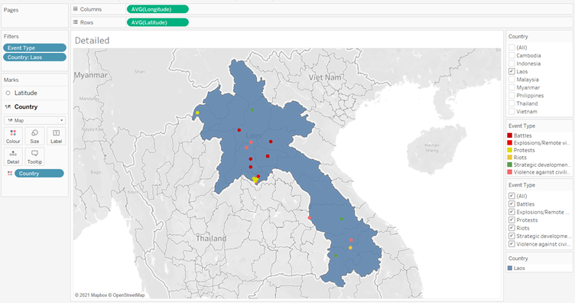Check the Vietnam country checkbox
Image resolution: width=575 pixels, height=303 pixels.
pos(512,112)
